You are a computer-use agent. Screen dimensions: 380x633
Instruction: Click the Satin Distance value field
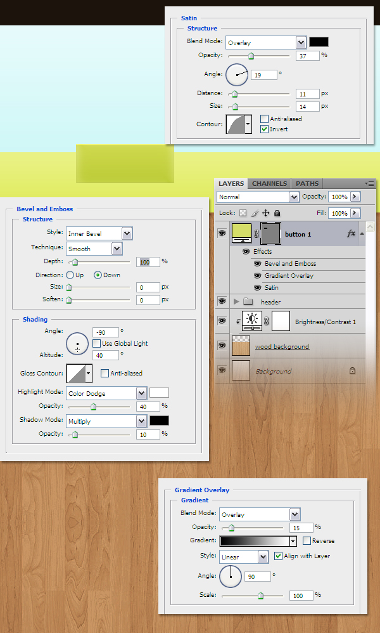307,94
